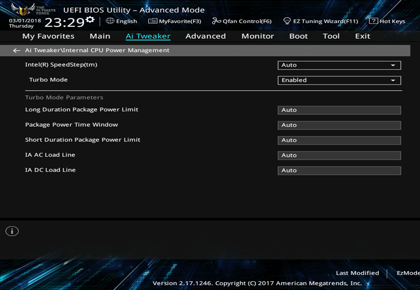This screenshot has width=420, height=290.
Task: Click the Version 2.17.1246 copyright text
Action: coord(257,283)
